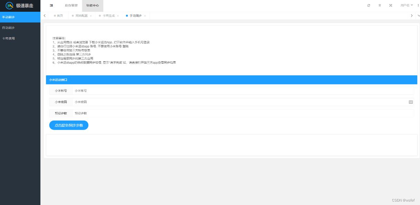Close the 卡密生成 tab
Image resolution: width=420 pixels, height=205 pixels.
[x=118, y=16]
